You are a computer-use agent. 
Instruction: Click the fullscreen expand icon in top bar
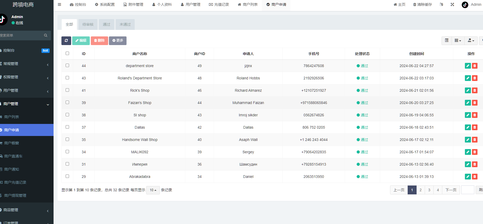tap(452, 4)
